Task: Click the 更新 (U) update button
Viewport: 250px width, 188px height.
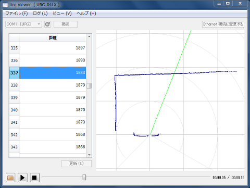Action: pos(77,164)
